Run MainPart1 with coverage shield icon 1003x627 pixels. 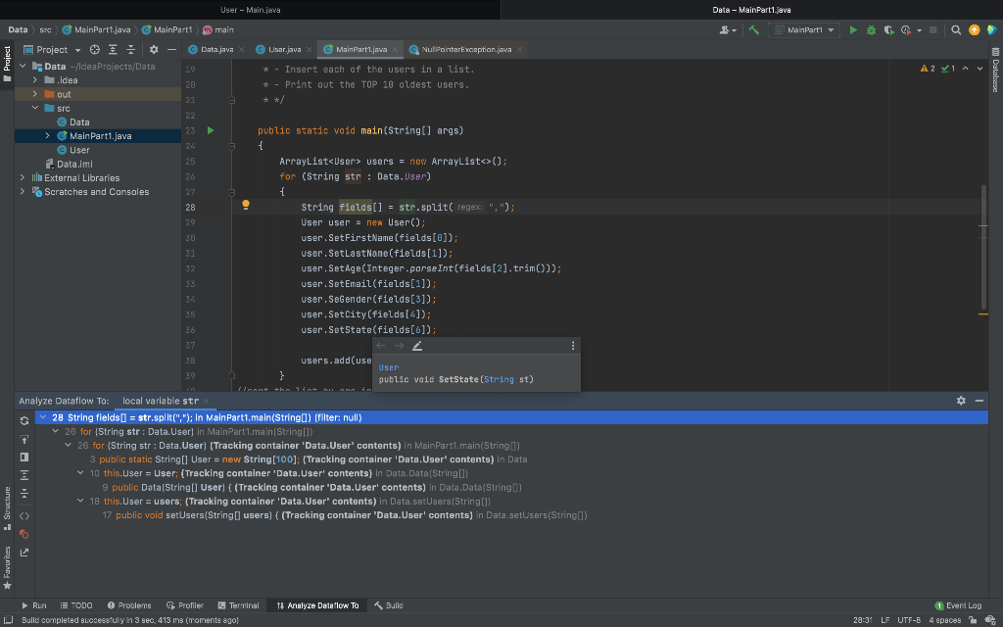coord(888,30)
